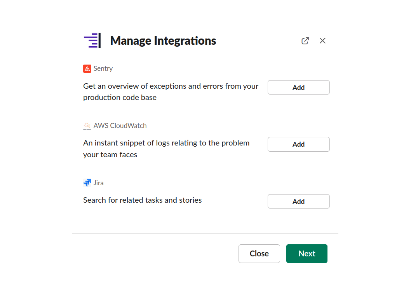The height and width of the screenshot is (298, 411).
Task: Add the AWS CloudWatch integration
Action: 299,144
